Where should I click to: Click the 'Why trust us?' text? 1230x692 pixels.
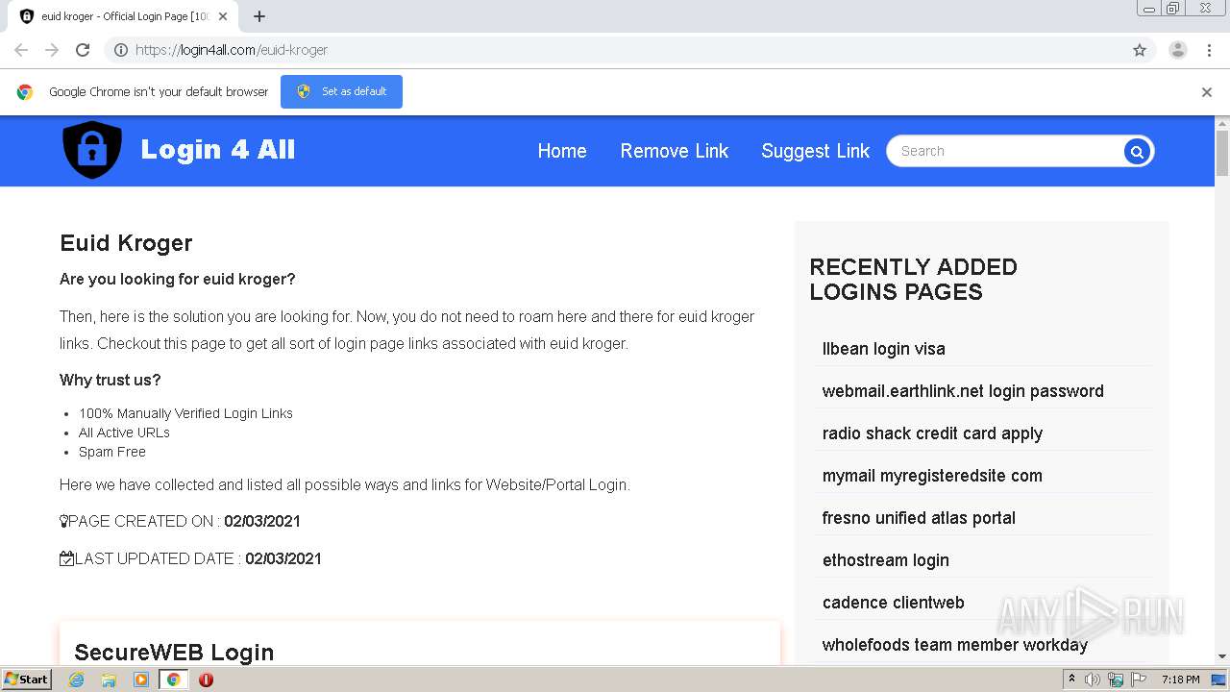click(111, 380)
